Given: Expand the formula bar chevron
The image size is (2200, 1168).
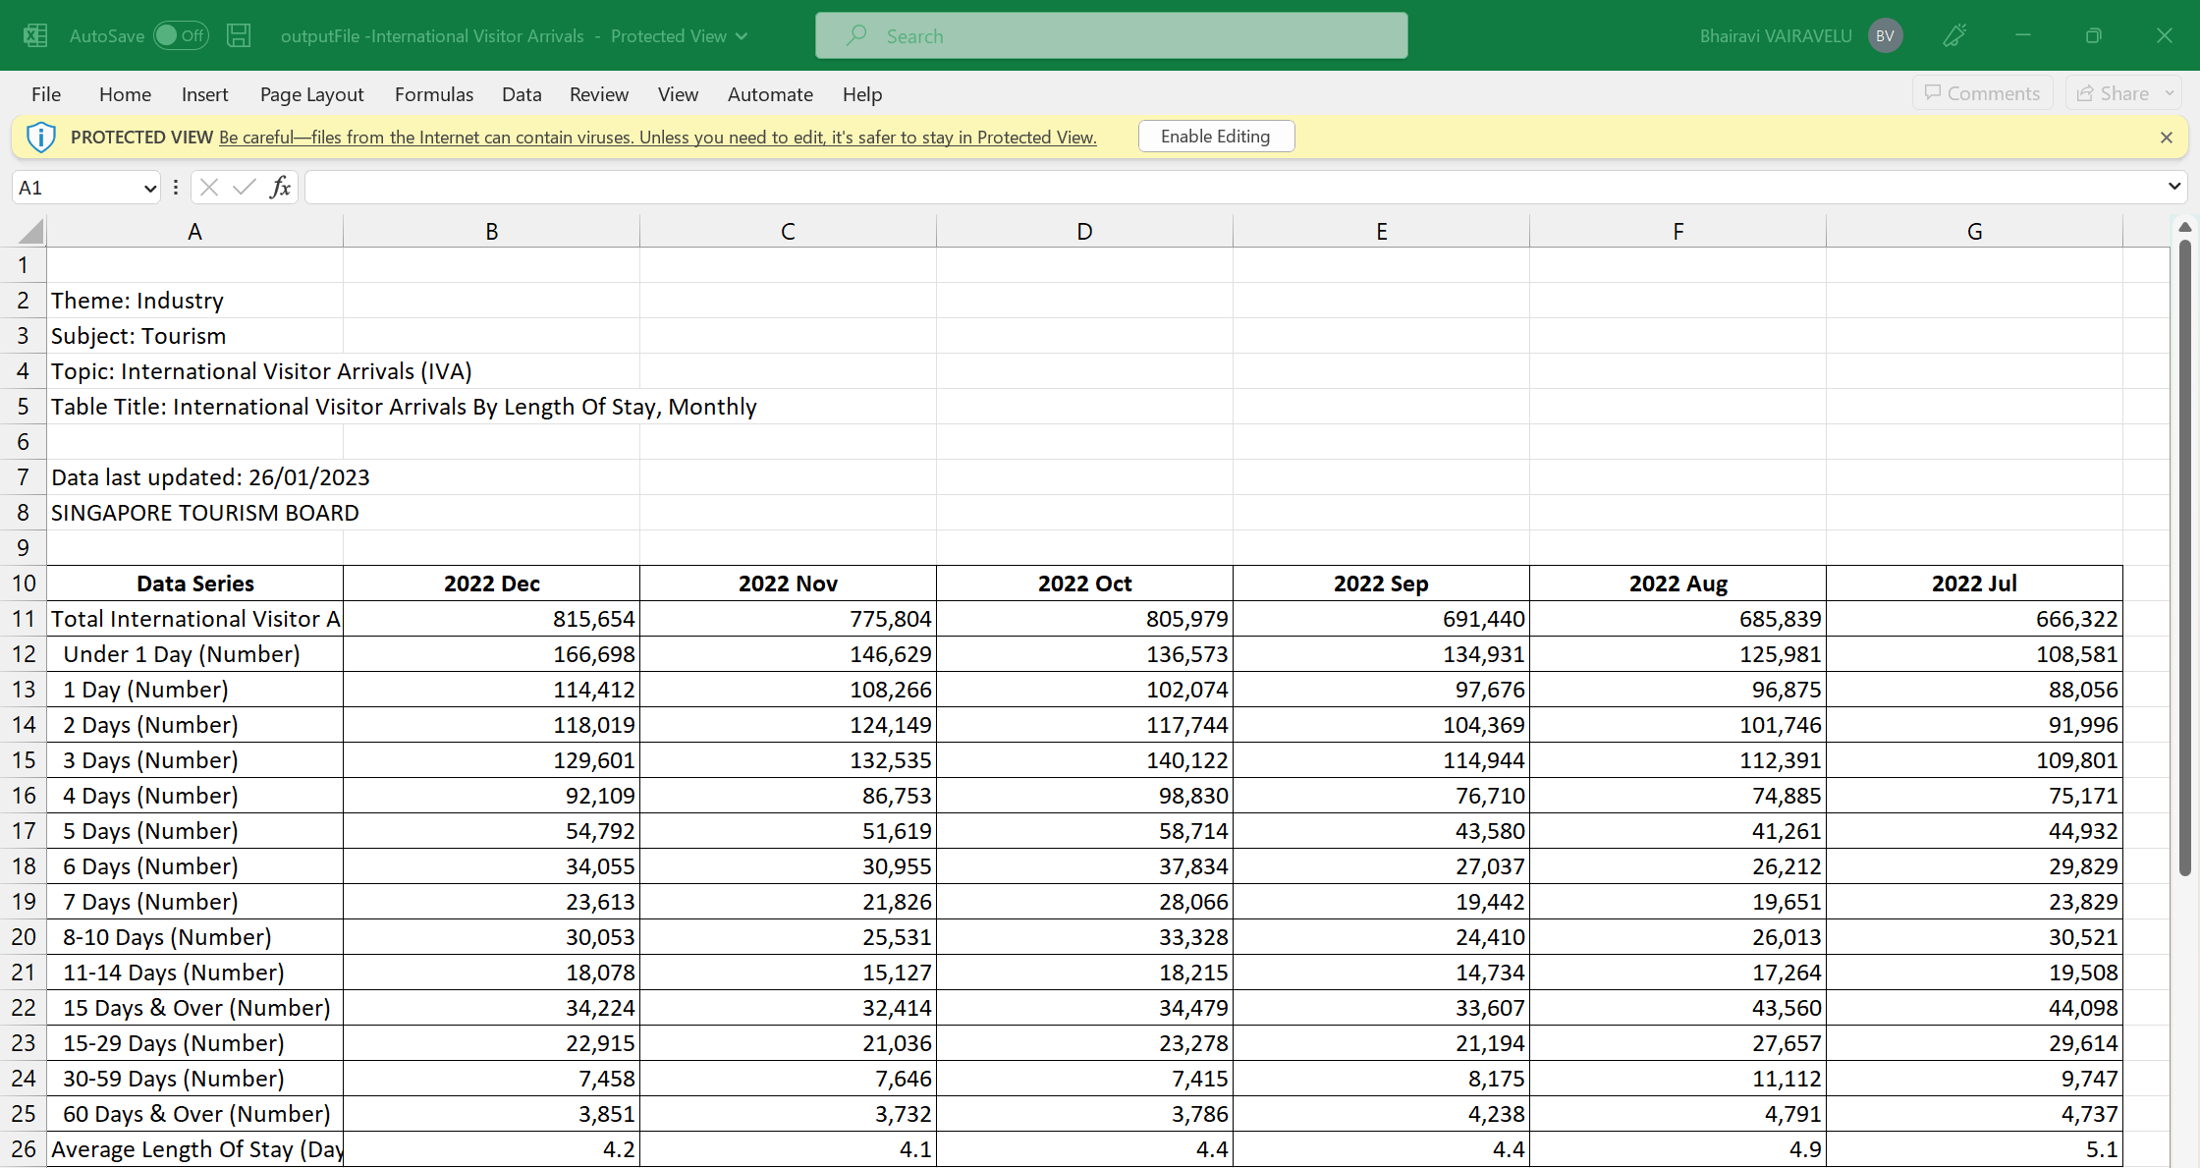Looking at the screenshot, I should point(2174,187).
